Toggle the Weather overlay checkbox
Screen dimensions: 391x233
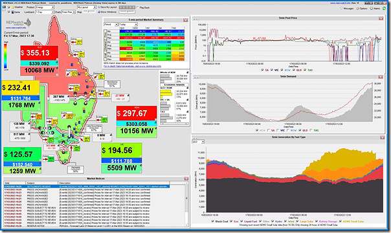(9, 7)
